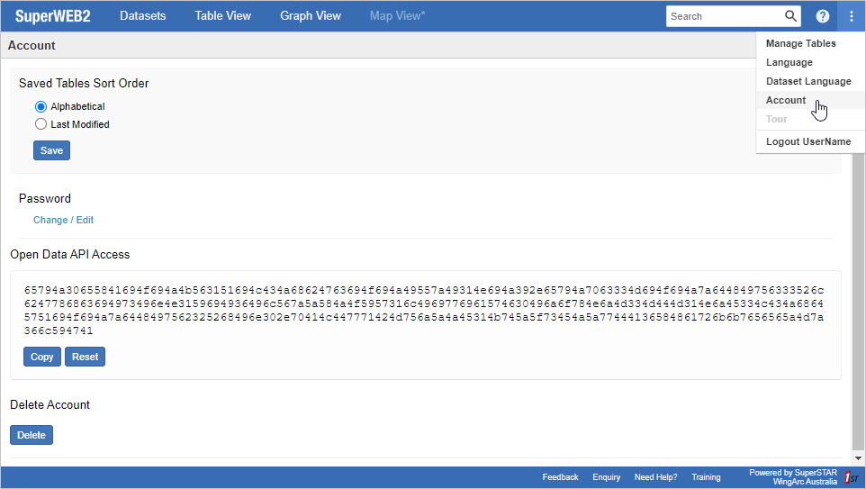The height and width of the screenshot is (489, 866).
Task: Choose Manage Tables from the menu
Action: point(800,43)
